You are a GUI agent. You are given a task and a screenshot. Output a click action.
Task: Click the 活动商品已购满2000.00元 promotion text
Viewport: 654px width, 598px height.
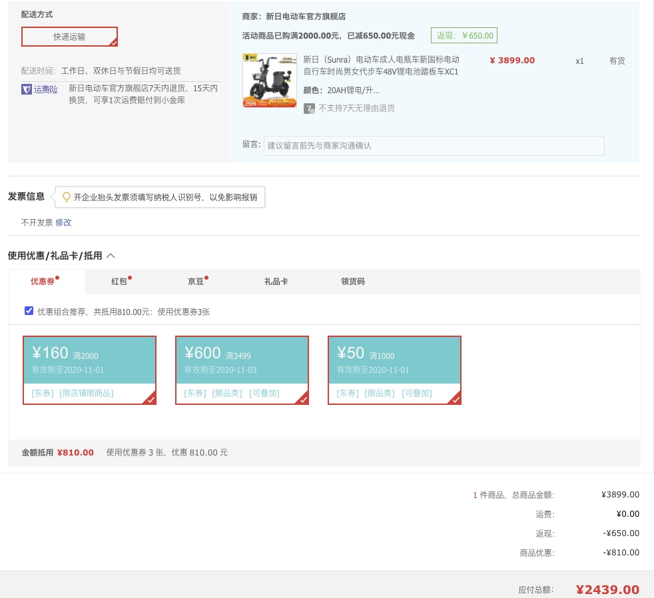pos(328,35)
